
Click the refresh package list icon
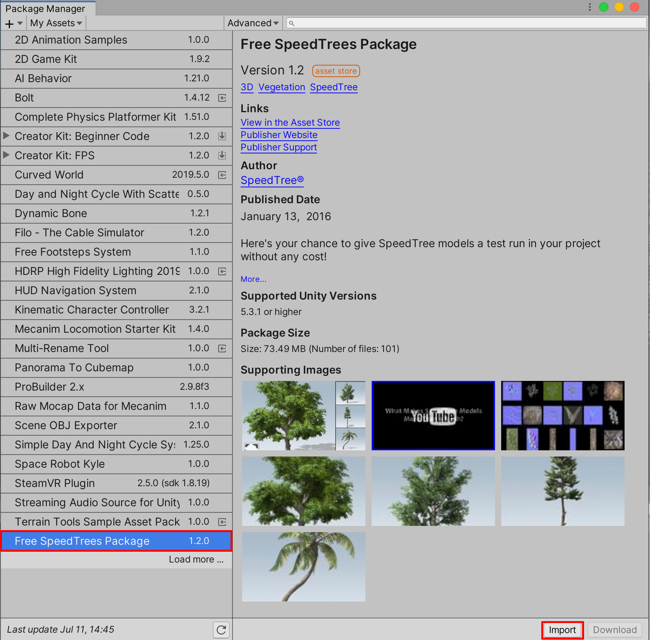(221, 630)
